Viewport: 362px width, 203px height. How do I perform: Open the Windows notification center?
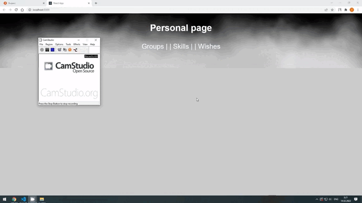tap(356, 199)
